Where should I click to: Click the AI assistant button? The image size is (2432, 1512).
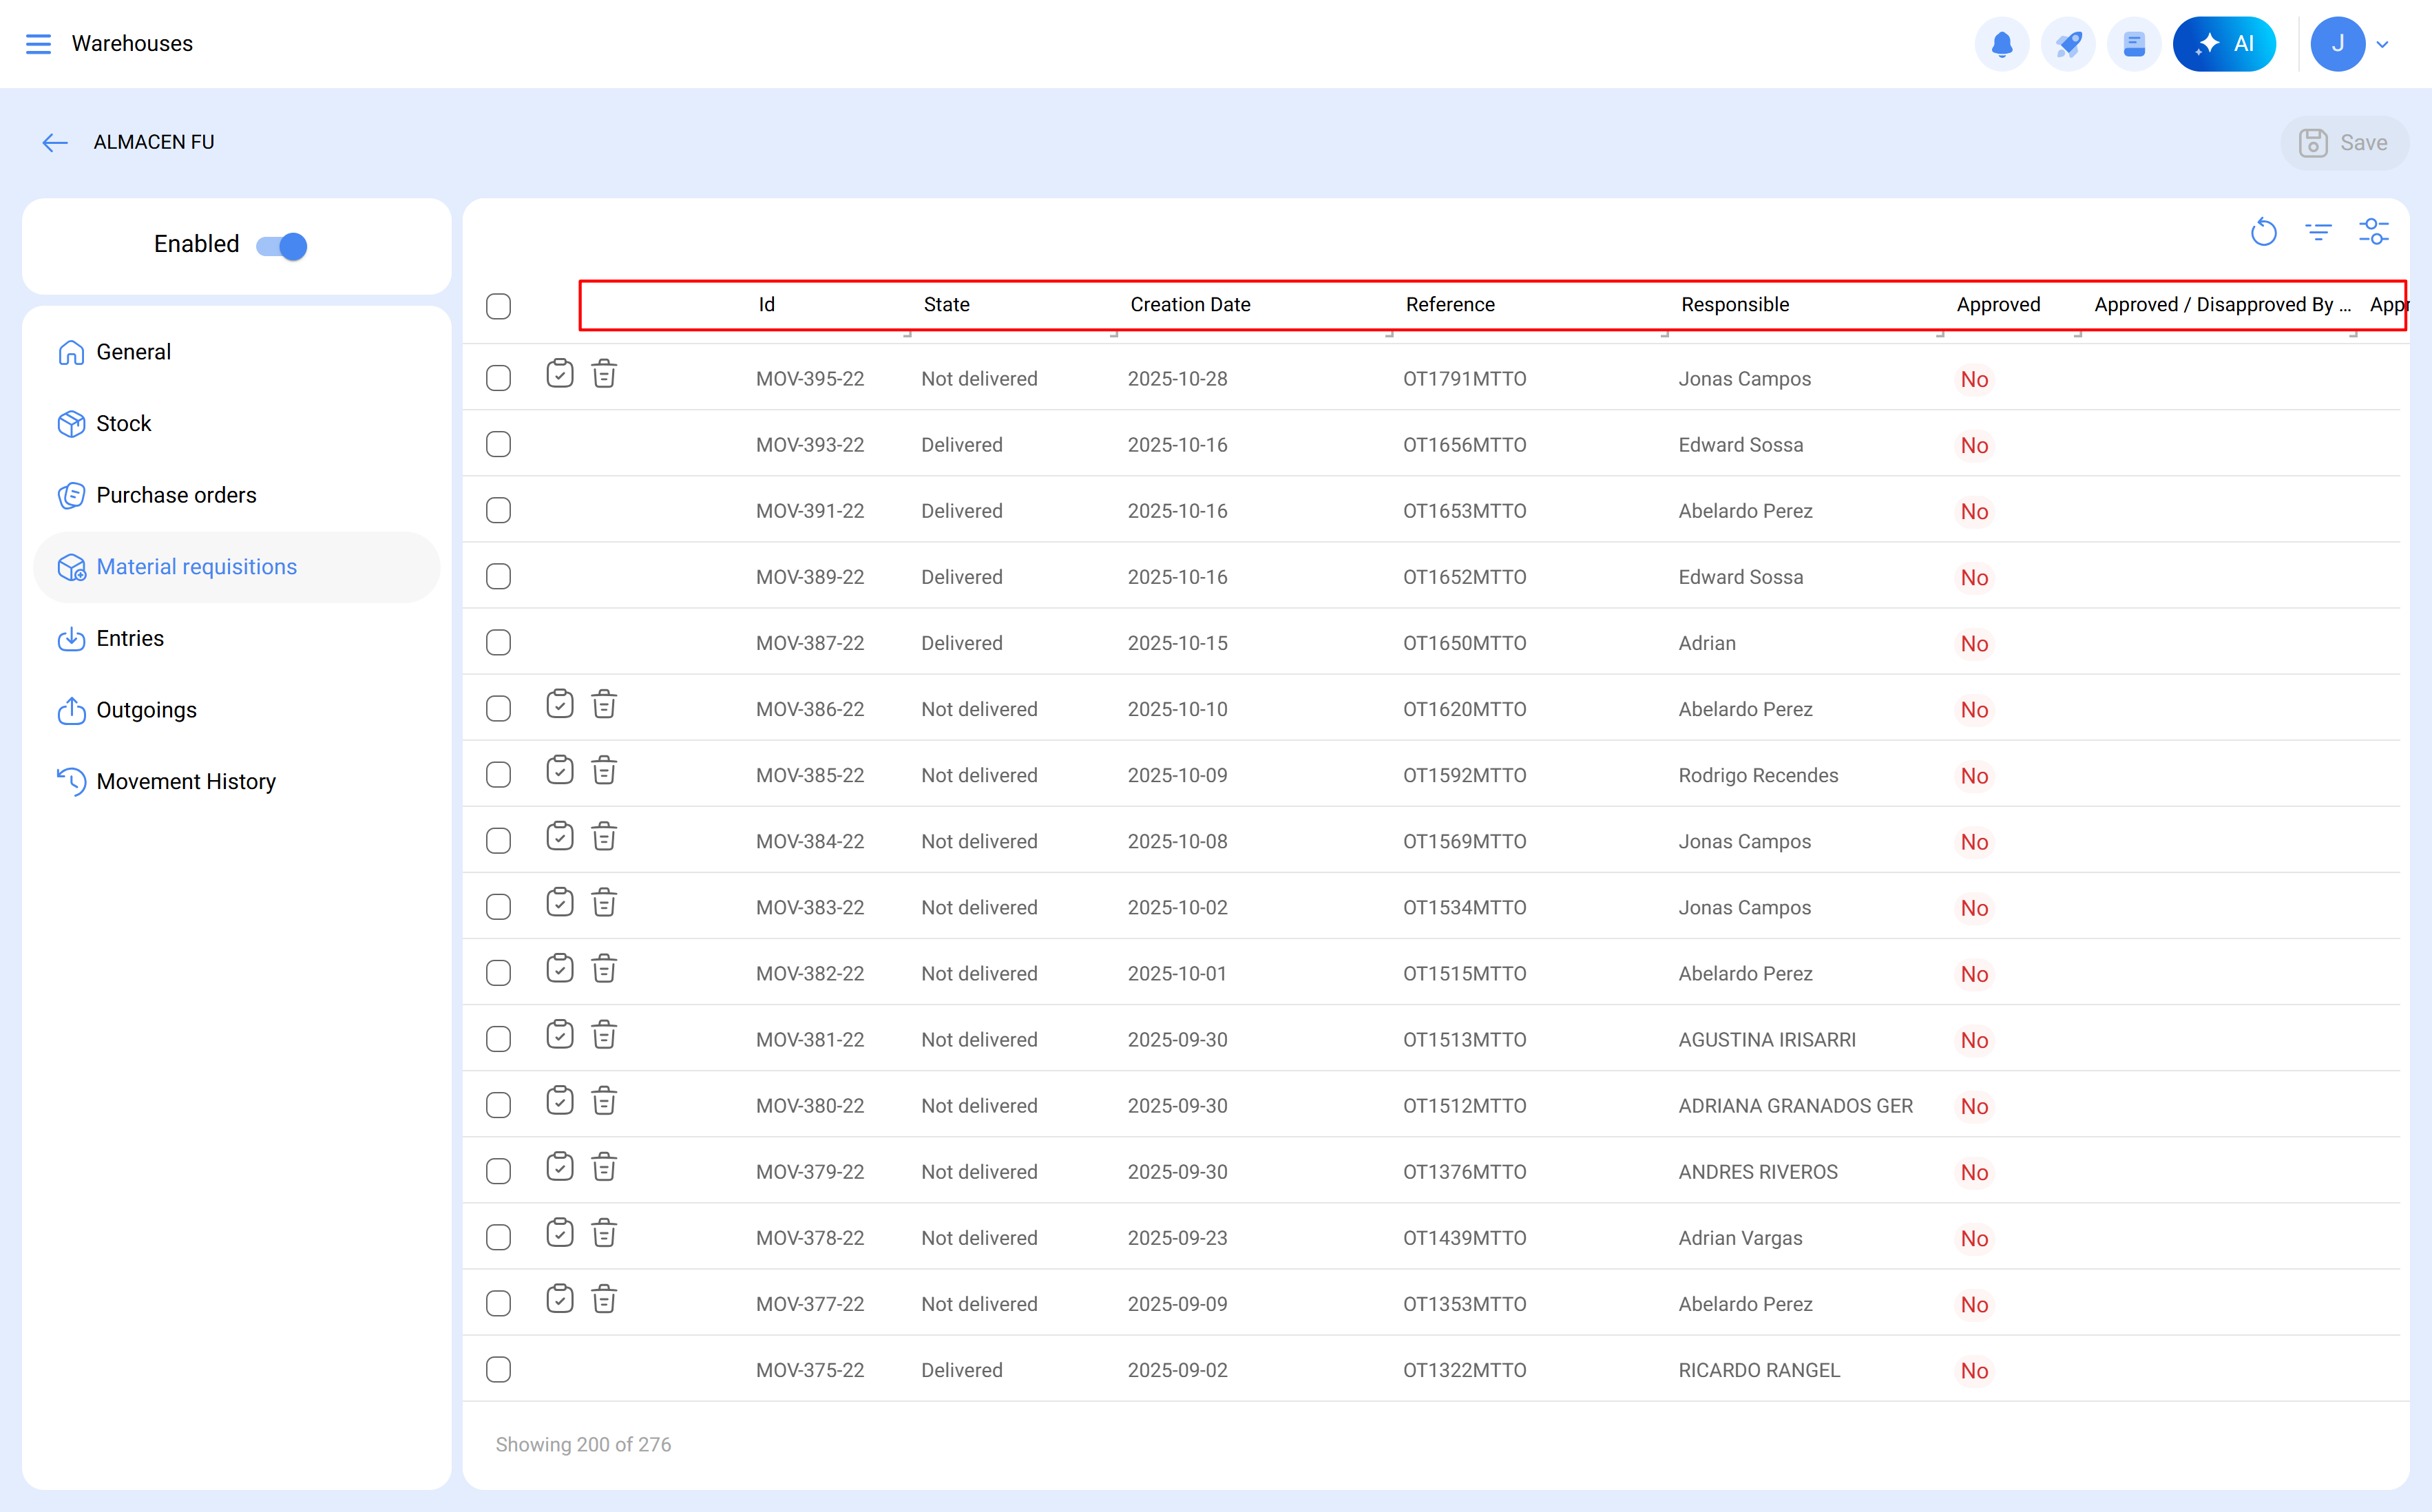pos(2224,44)
